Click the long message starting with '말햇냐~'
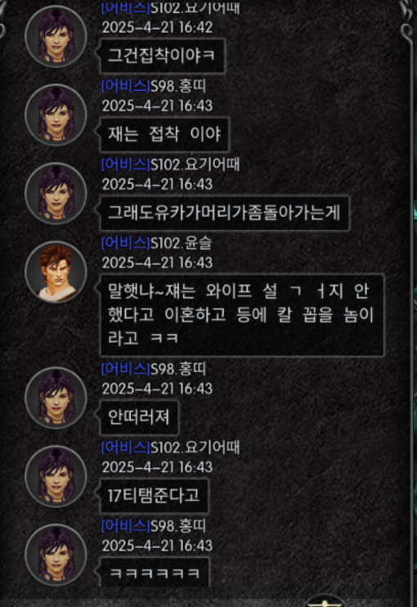Viewport: 417px width, 607px height. click(x=242, y=315)
